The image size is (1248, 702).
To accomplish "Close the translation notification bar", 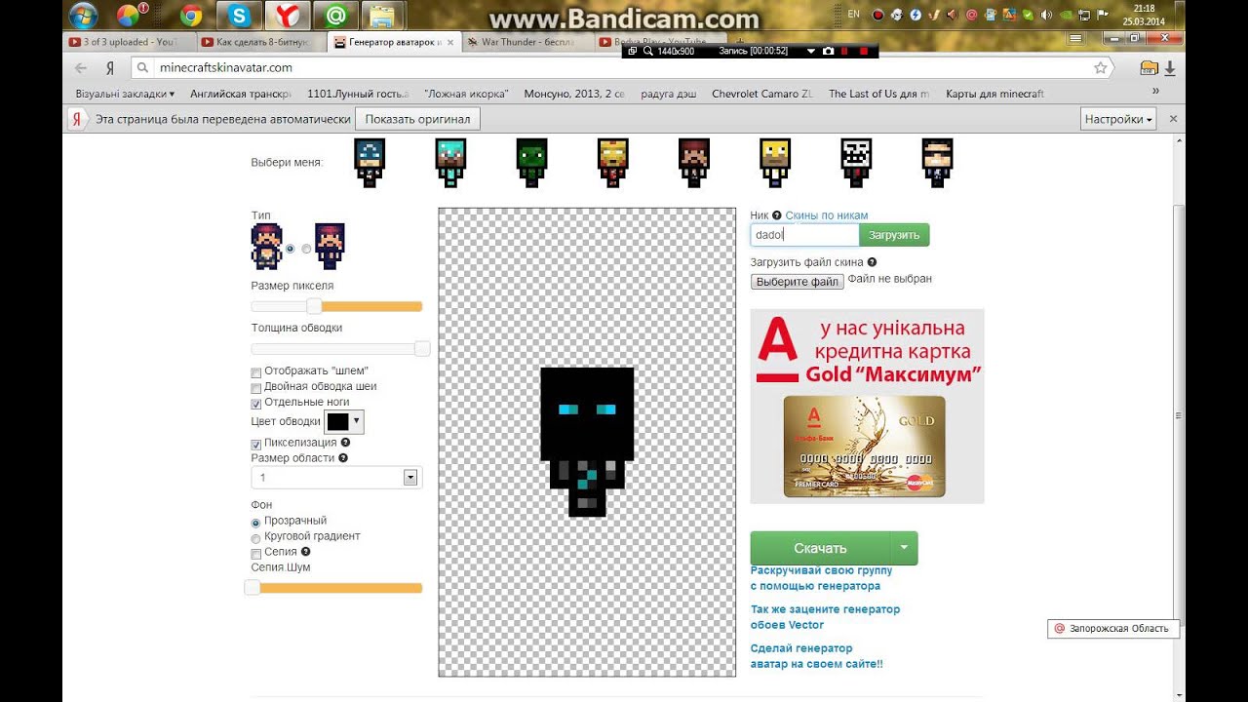I will pyautogui.click(x=1173, y=119).
